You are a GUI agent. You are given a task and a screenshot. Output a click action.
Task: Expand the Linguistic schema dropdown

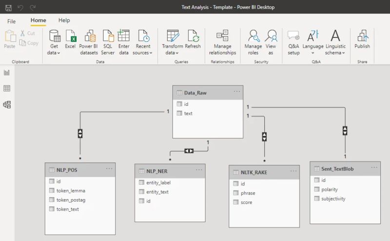(335, 42)
